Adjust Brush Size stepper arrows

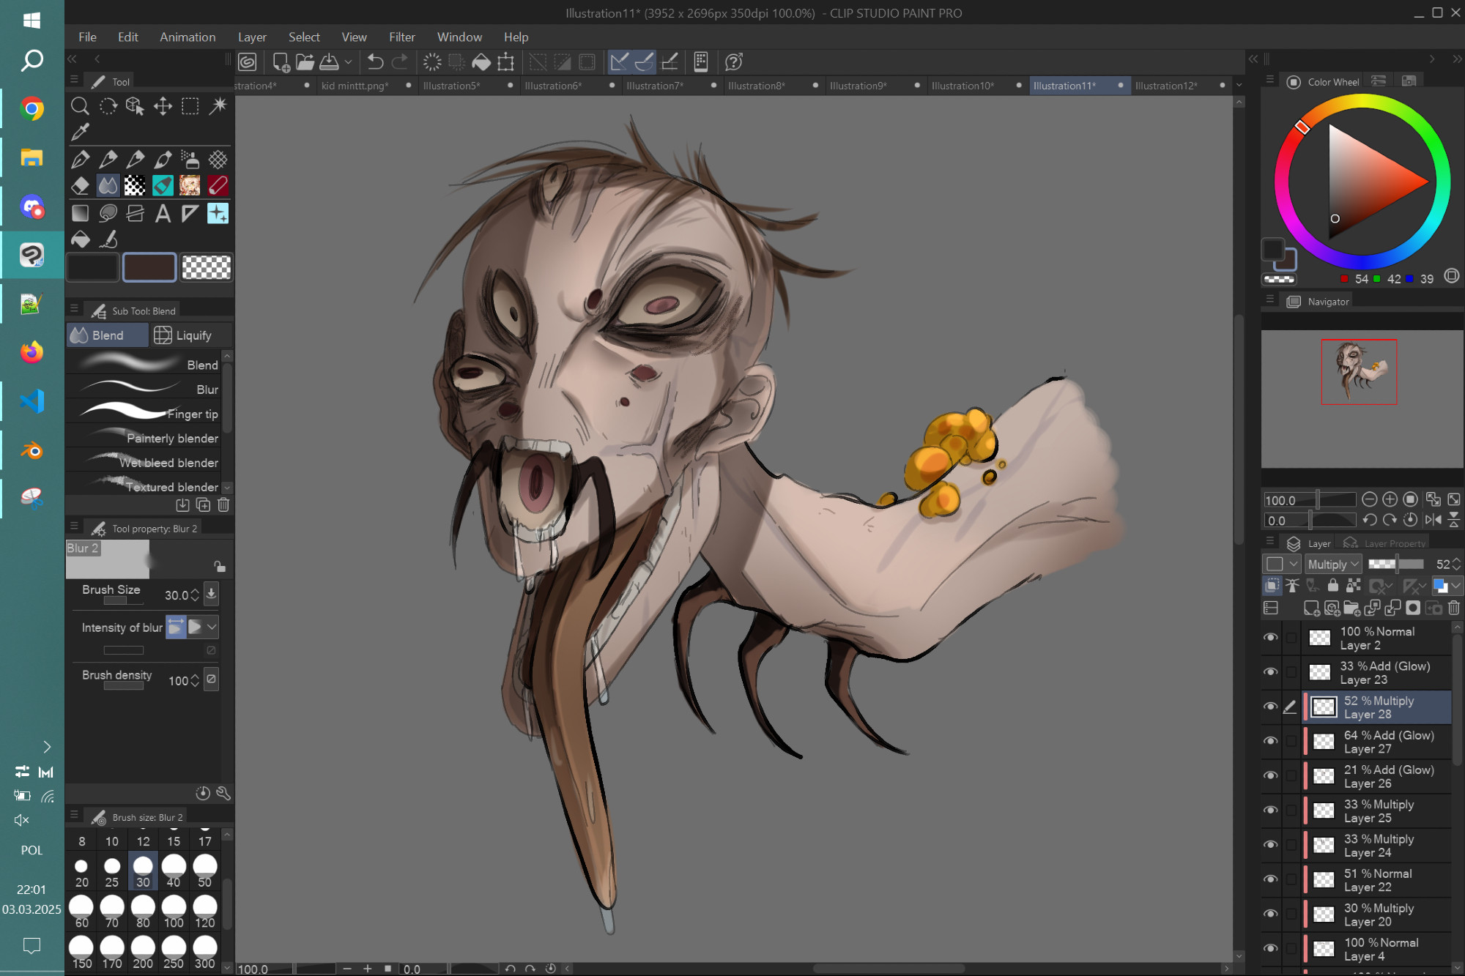coord(195,595)
